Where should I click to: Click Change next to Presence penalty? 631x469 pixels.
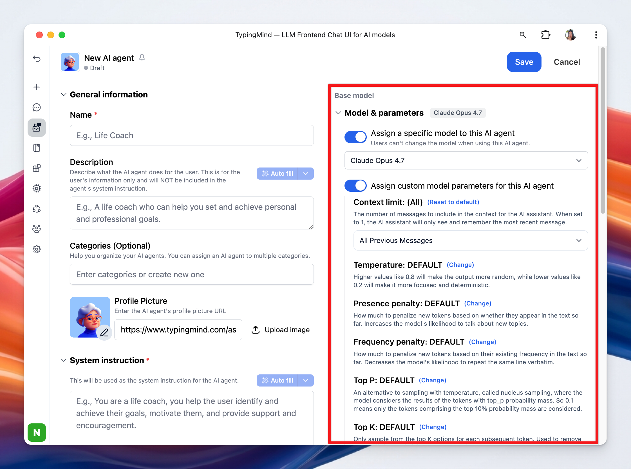coord(478,303)
